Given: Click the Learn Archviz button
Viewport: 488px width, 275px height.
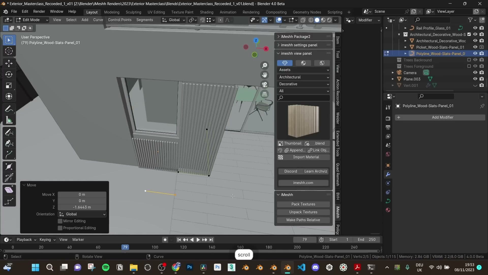Looking at the screenshot, I should pos(316,171).
